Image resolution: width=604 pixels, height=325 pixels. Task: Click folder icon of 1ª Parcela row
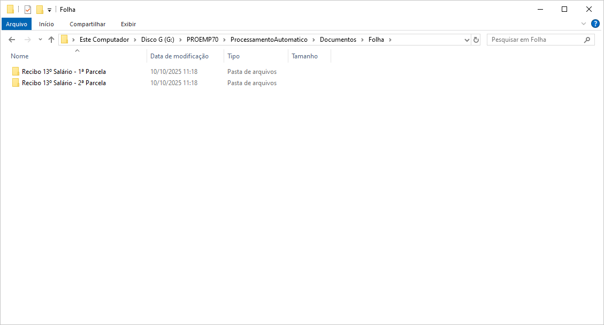tap(16, 71)
